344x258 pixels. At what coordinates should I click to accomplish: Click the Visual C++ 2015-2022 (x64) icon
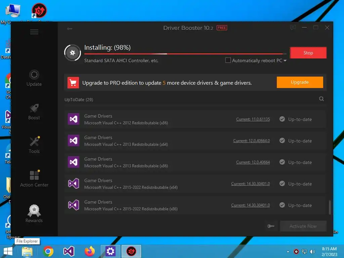(74, 183)
